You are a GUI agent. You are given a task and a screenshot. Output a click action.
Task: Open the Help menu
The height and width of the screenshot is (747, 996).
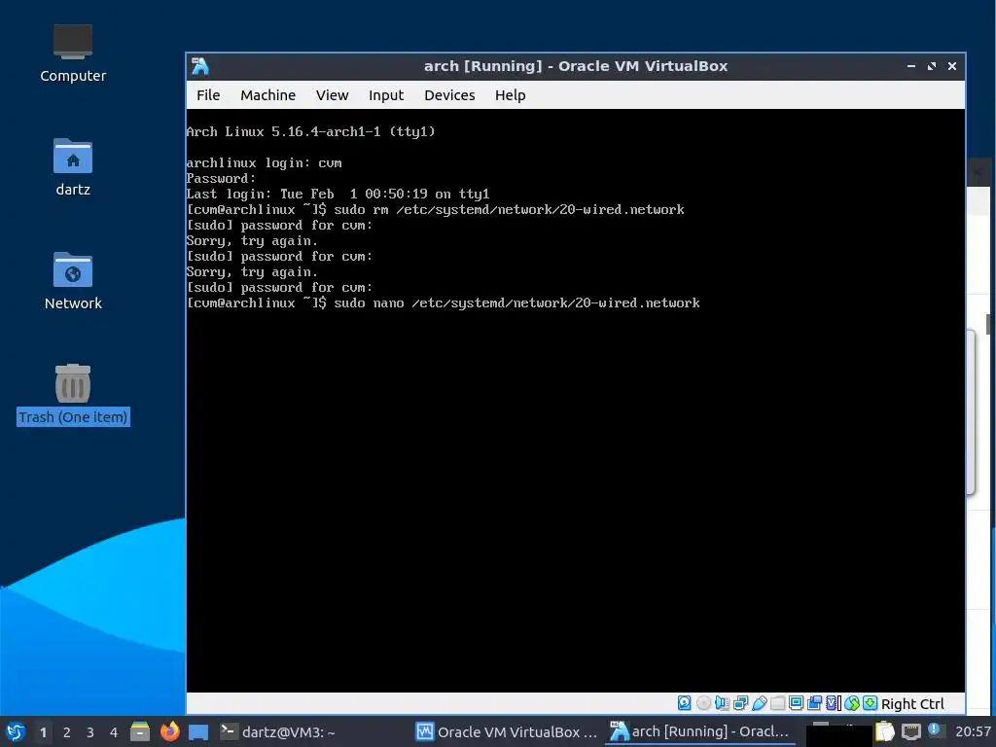[510, 95]
